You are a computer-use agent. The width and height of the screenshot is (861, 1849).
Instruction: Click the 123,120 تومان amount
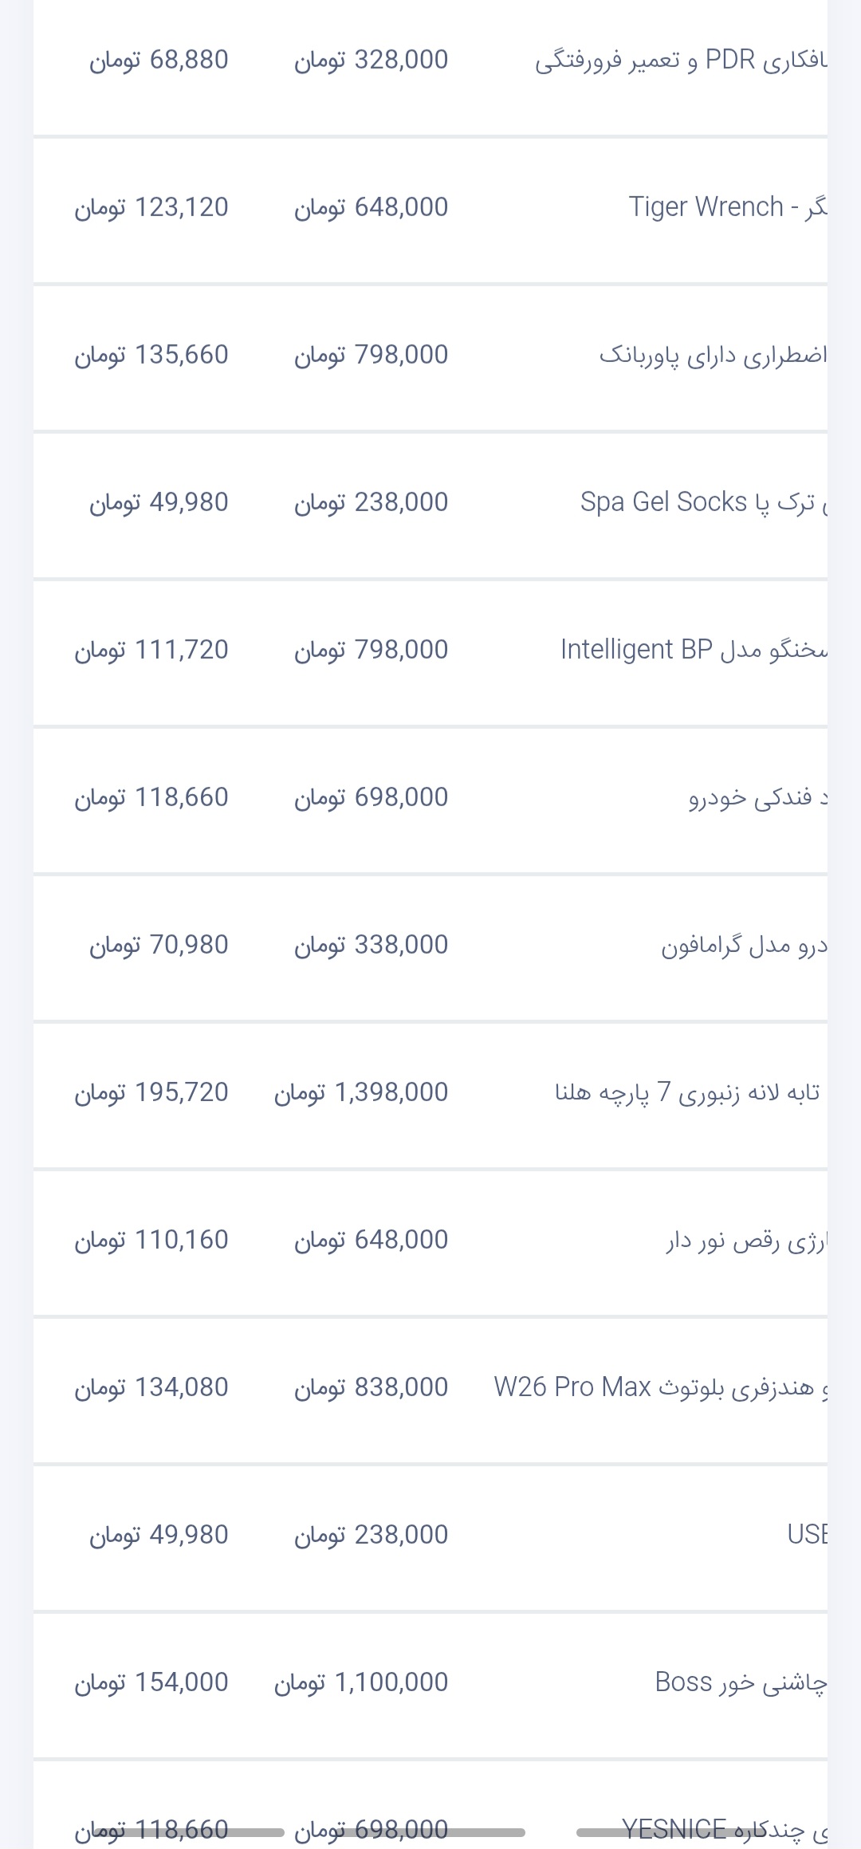coord(151,207)
